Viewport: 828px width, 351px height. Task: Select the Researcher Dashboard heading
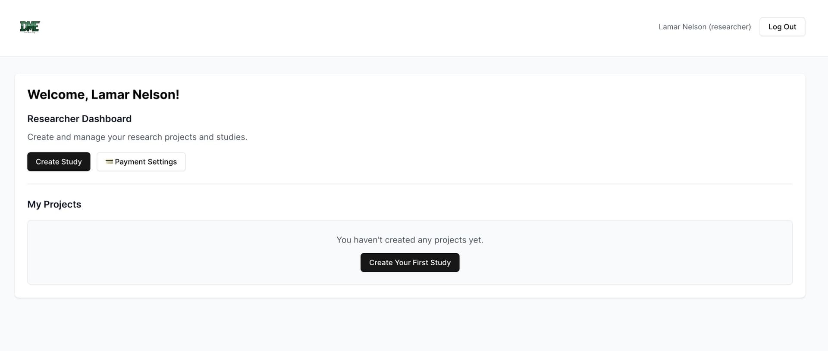pyautogui.click(x=79, y=118)
